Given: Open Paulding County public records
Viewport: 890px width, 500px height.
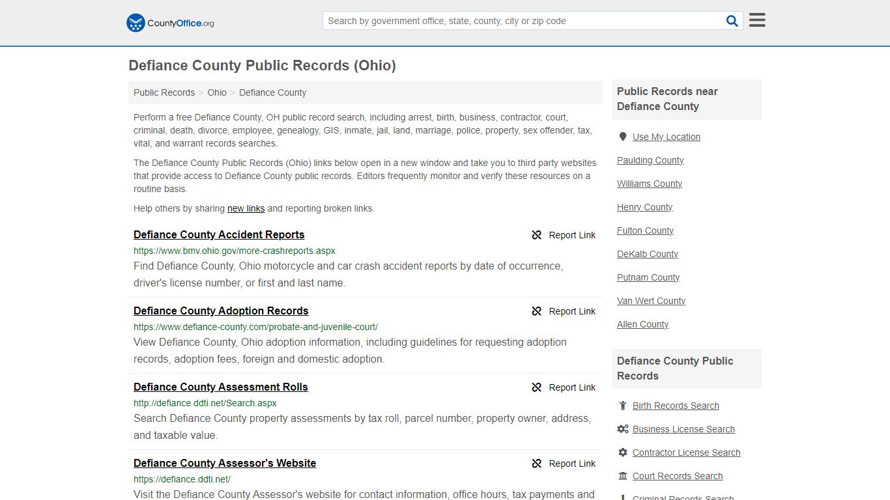Looking at the screenshot, I should (650, 160).
